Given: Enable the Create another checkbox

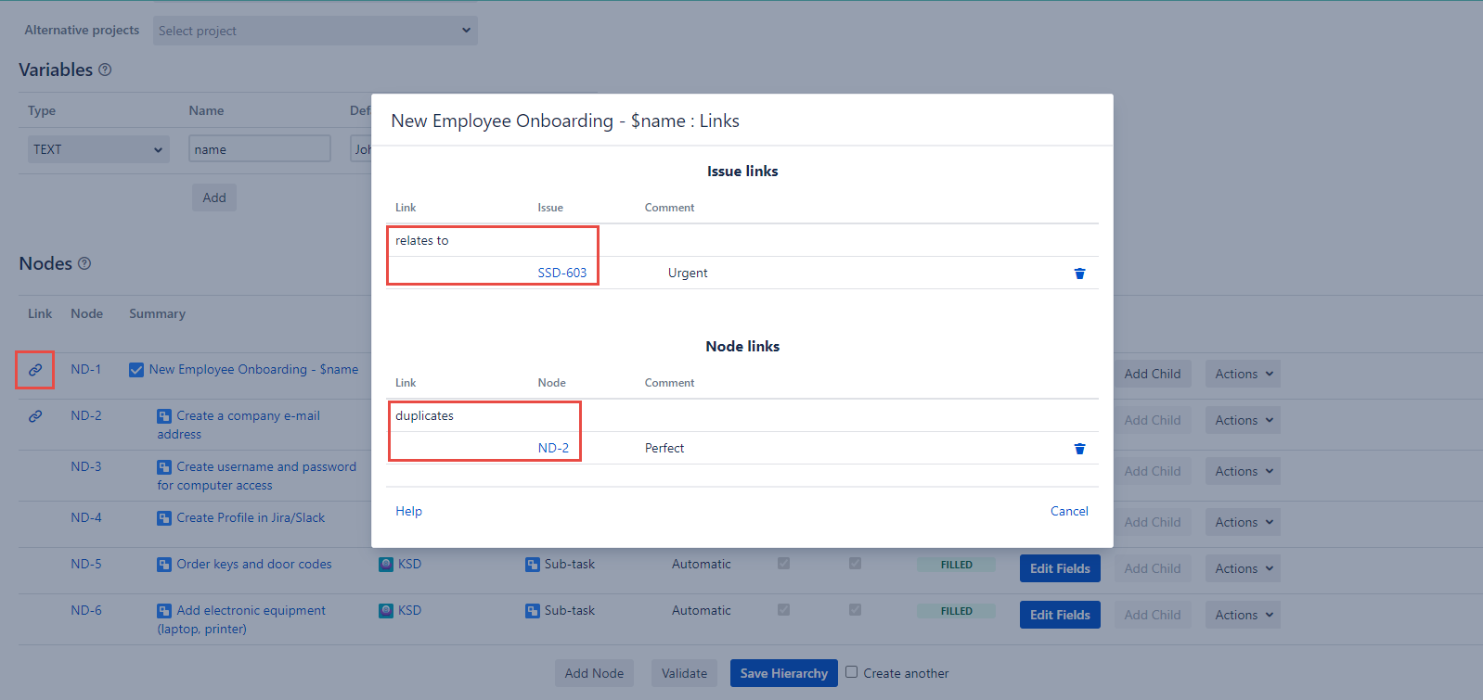Looking at the screenshot, I should [851, 672].
